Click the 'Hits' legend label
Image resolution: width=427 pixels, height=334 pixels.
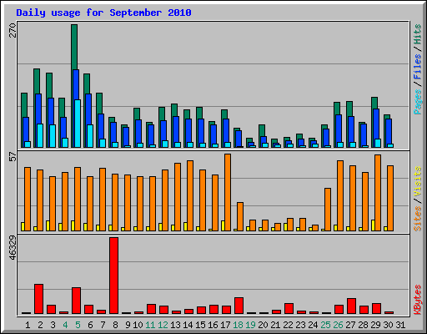pyautogui.click(x=418, y=34)
